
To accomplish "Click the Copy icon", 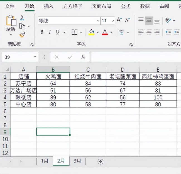I will point(22,26).
